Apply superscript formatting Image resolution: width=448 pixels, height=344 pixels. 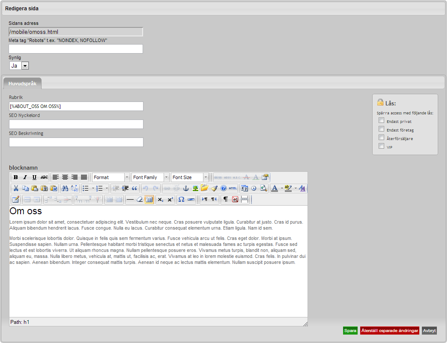pyautogui.click(x=170, y=200)
